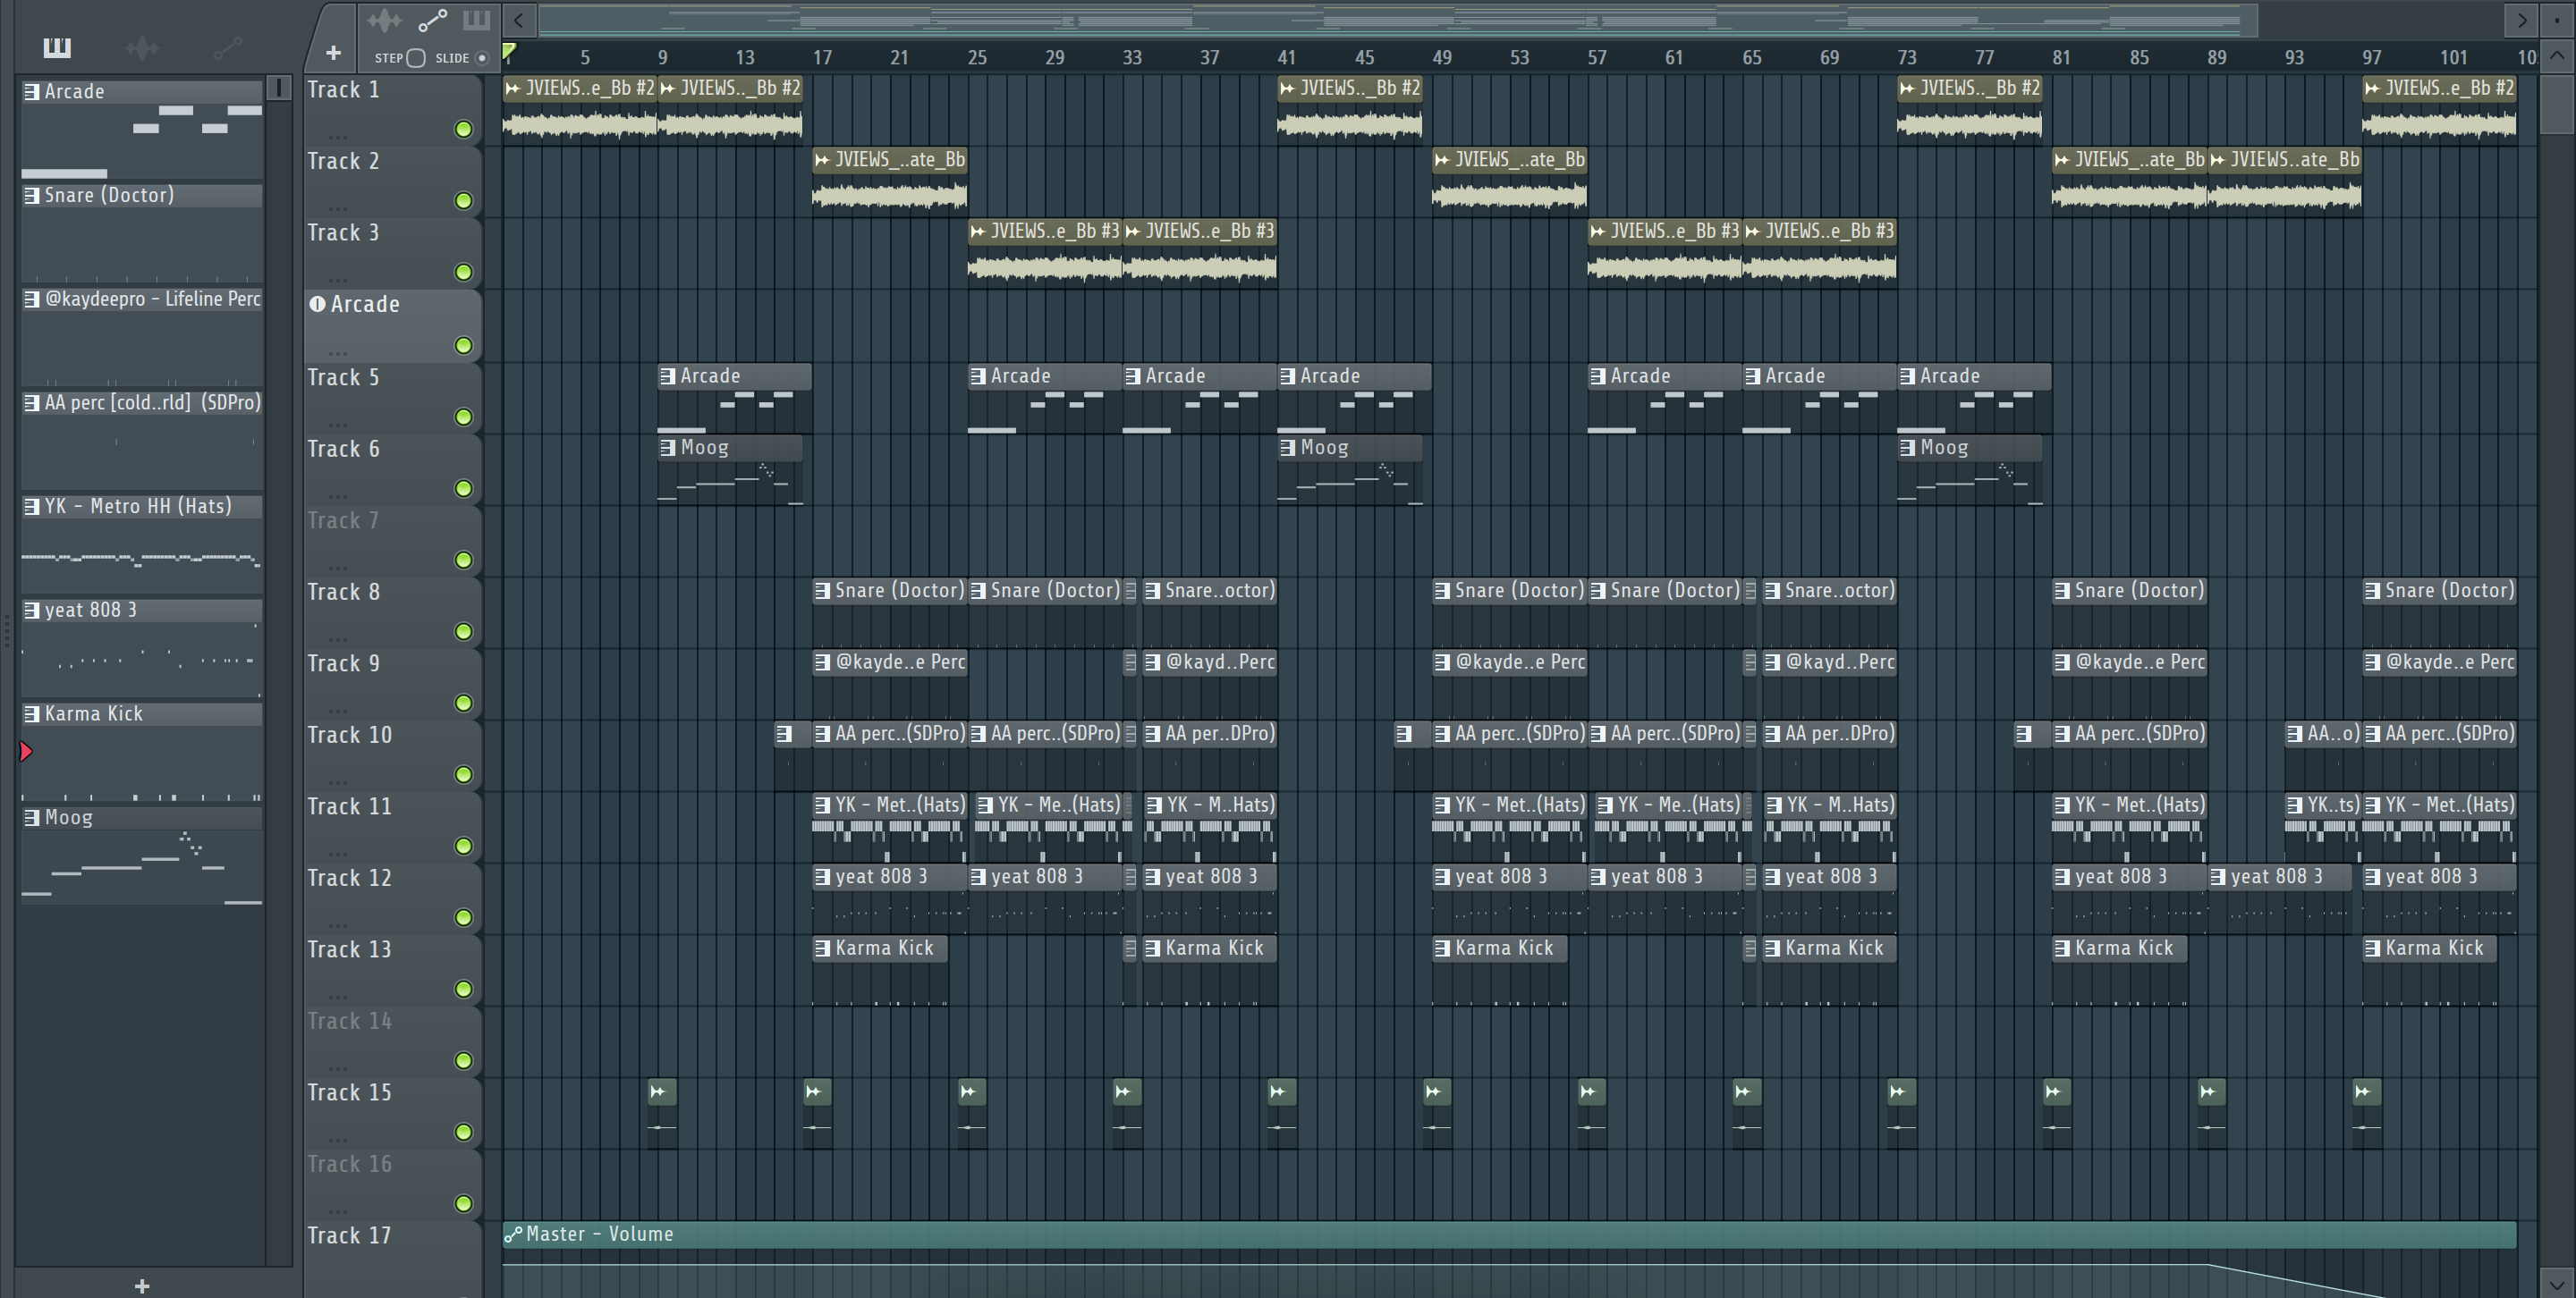The width and height of the screenshot is (2576, 1298).
Task: Click Track 15 audio clip icon at bar 17
Action: 813,1092
